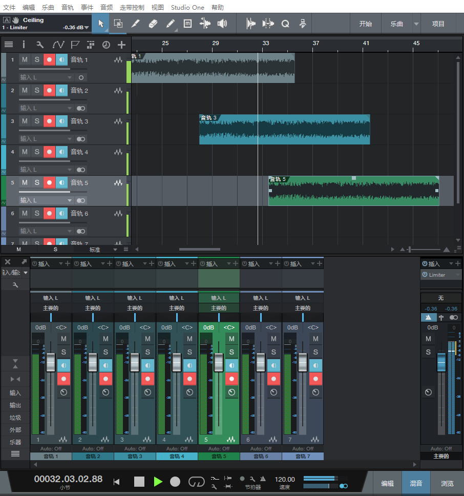Viewport: 464px width, 496px height.
Task: Open the 编辑 menu
Action: point(29,7)
